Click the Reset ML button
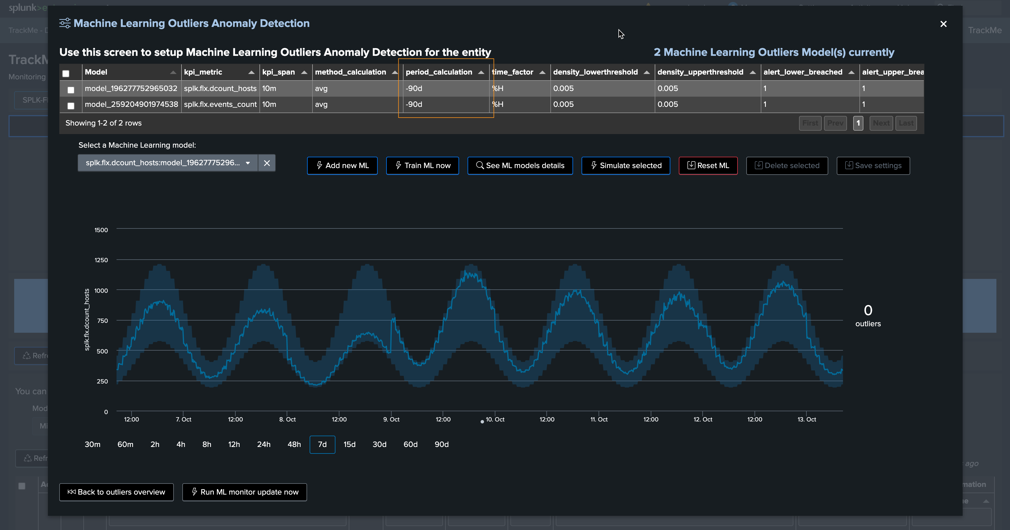The height and width of the screenshot is (530, 1010). click(708, 166)
